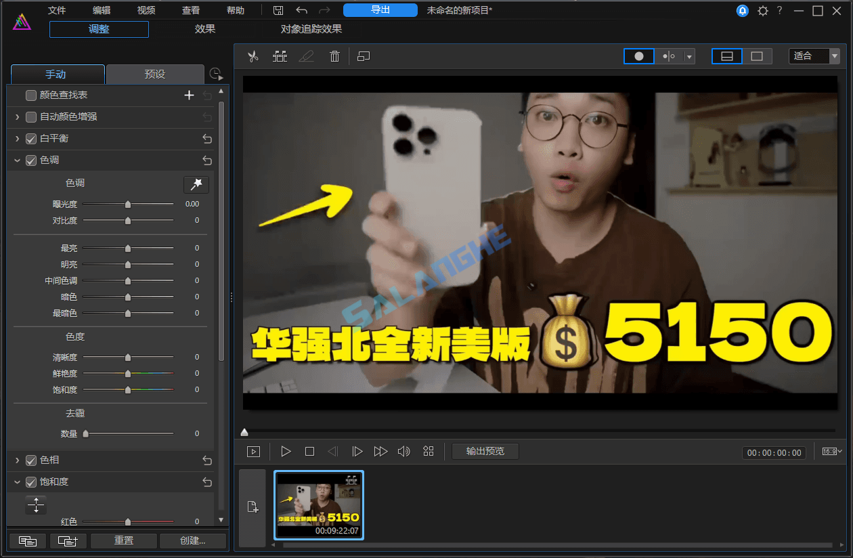Toggle the 饱和度 adjustment checkbox
The height and width of the screenshot is (558, 853).
point(30,481)
